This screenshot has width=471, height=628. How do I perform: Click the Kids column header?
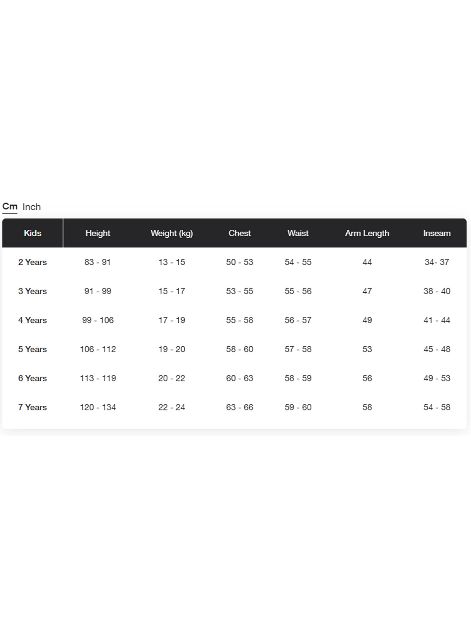(x=32, y=233)
